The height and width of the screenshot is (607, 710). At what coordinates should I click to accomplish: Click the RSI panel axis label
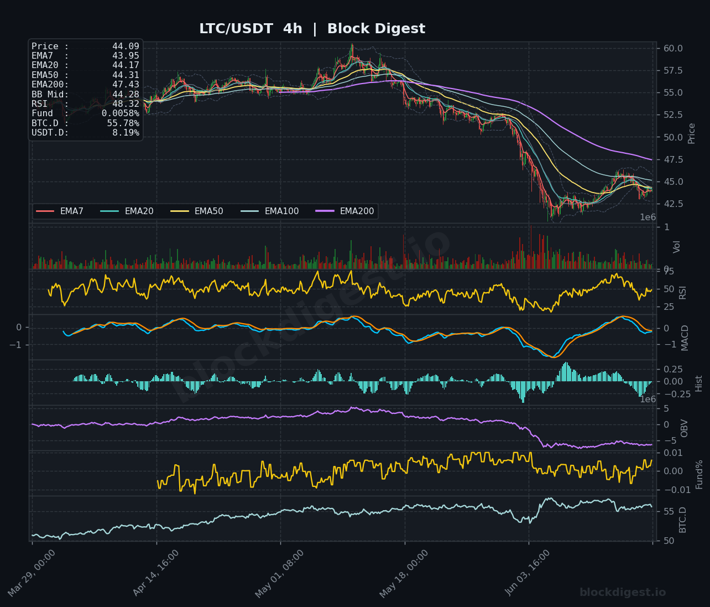tap(682, 292)
